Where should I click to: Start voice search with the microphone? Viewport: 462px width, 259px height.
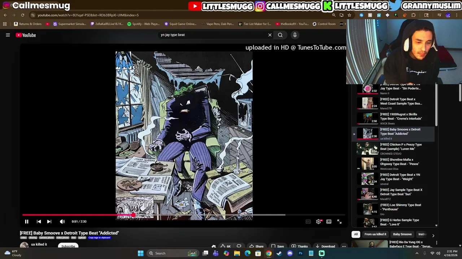coord(295,35)
